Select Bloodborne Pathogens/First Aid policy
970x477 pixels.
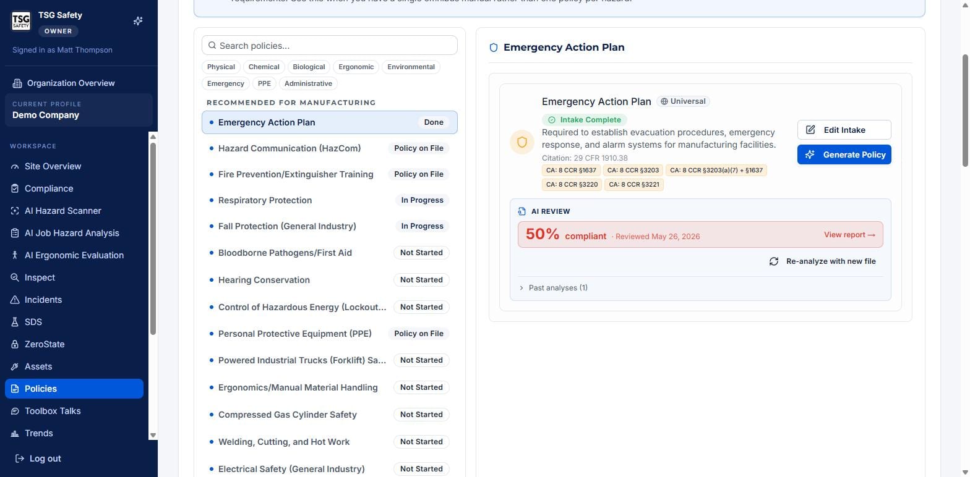(x=330, y=253)
